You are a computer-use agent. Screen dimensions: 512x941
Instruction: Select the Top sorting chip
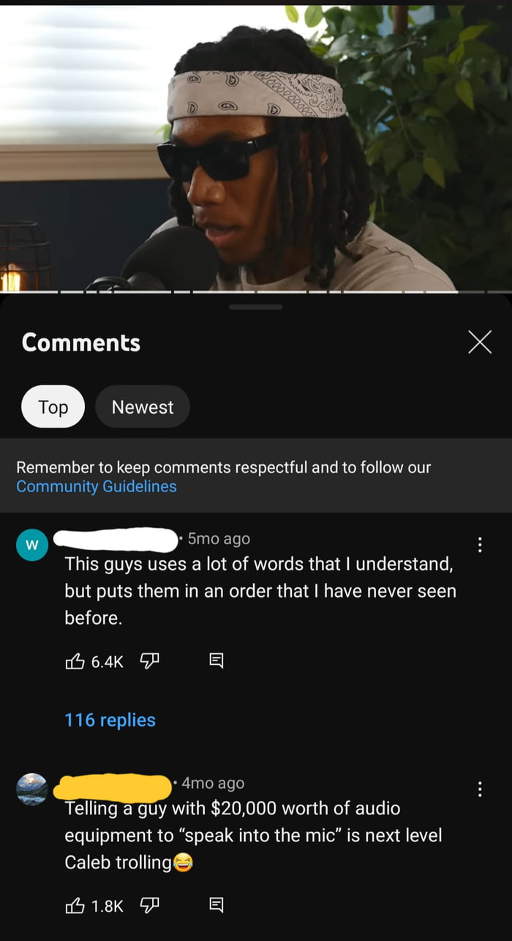coord(53,406)
